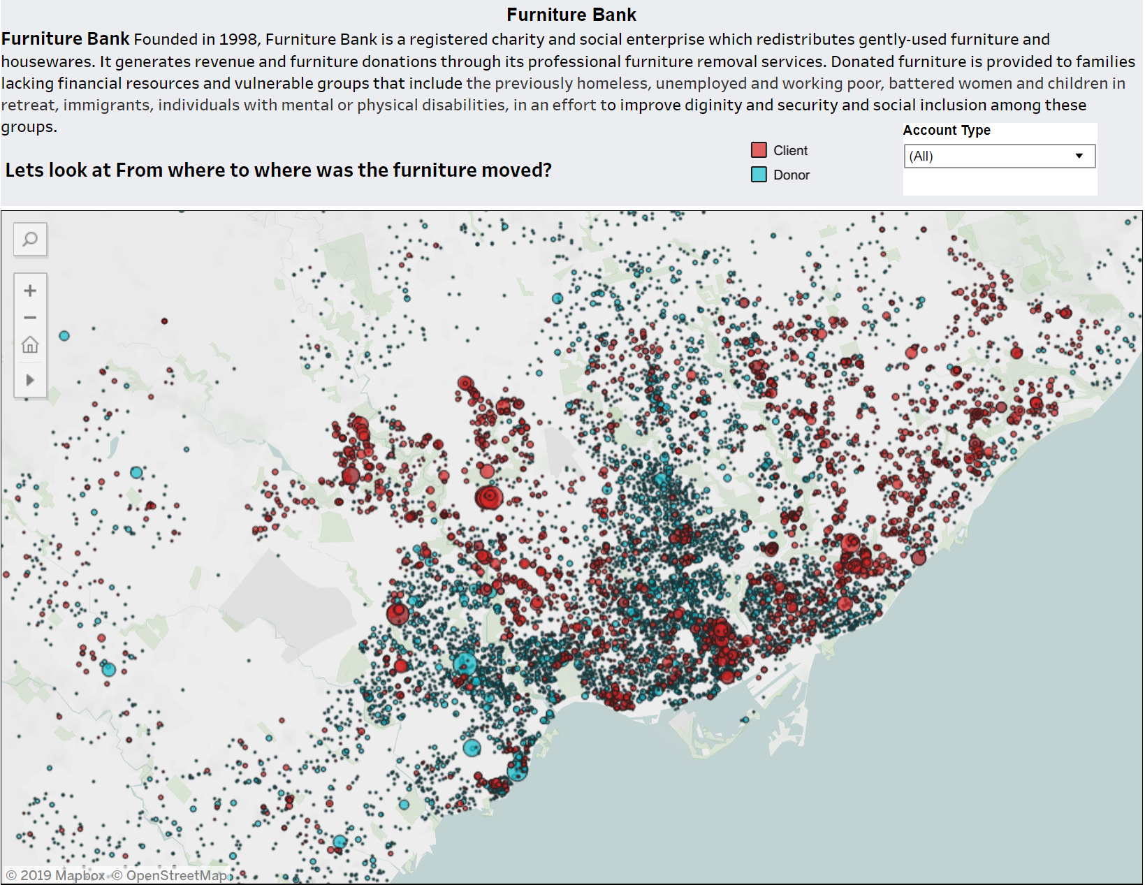Expand map tools arrow flyout

tap(30, 380)
